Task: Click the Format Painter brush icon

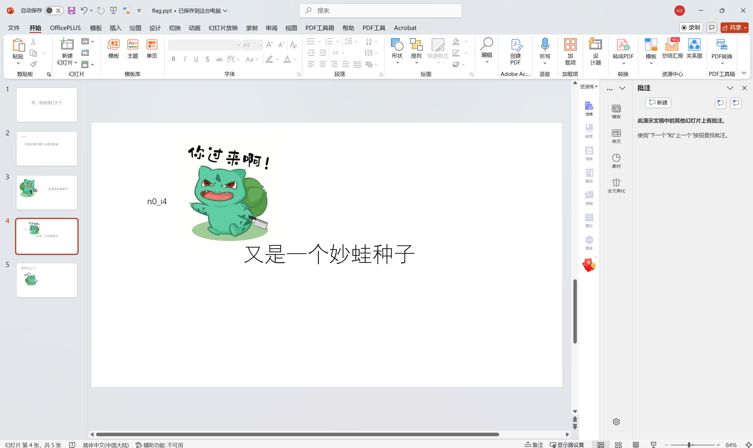Action: (x=34, y=64)
